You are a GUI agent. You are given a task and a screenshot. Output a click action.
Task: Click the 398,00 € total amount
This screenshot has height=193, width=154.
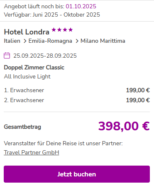click(x=124, y=126)
